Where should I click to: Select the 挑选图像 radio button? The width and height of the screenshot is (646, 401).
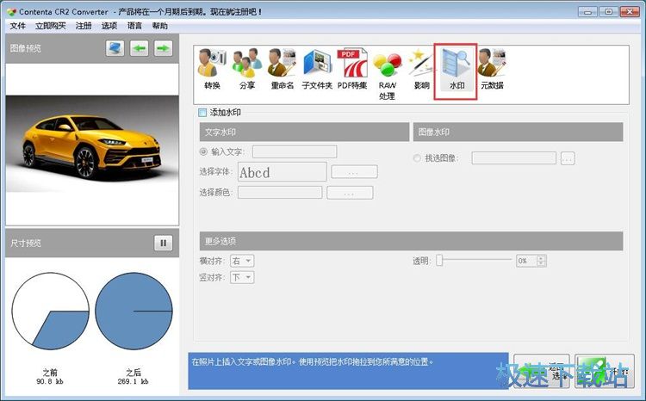click(417, 158)
